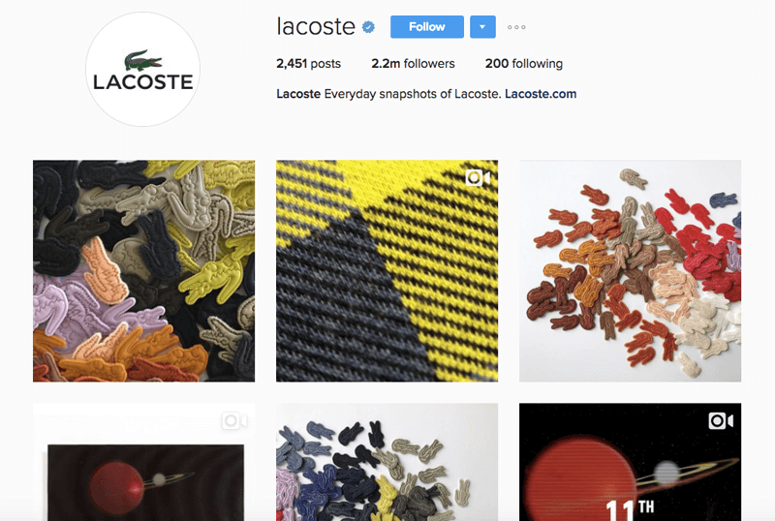The width and height of the screenshot is (775, 521).
Task: Open the framed red planet video post
Action: 143,462
